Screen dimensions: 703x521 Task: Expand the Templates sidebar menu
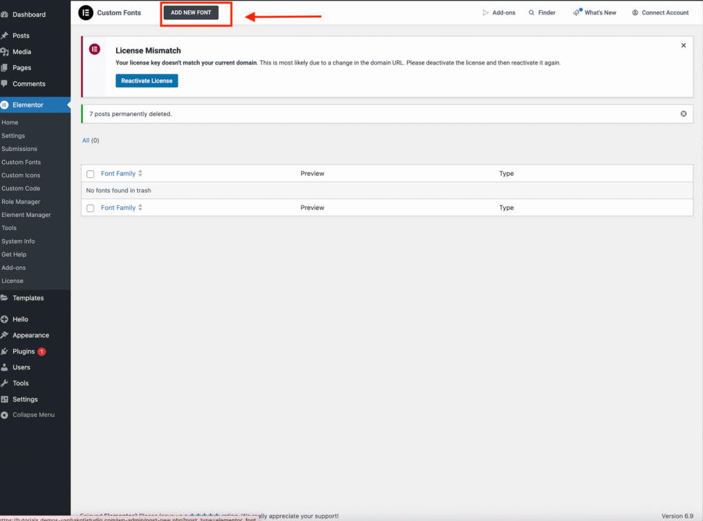tap(27, 298)
